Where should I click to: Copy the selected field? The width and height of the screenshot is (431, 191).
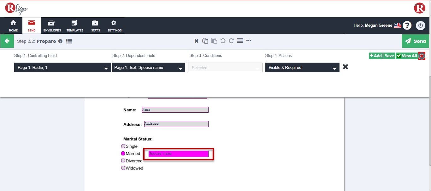(205, 41)
